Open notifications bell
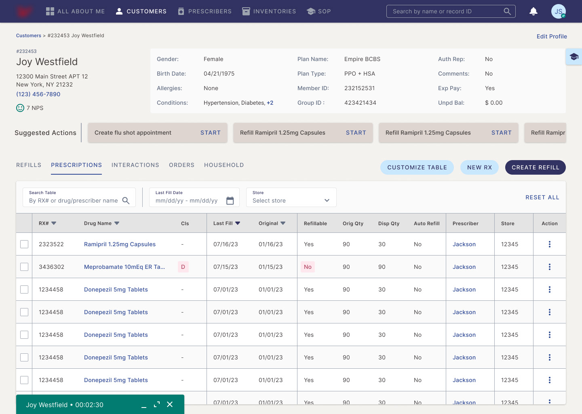 (x=533, y=11)
